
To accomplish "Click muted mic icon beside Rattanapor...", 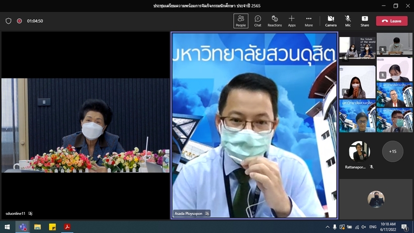I will tap(372, 167).
